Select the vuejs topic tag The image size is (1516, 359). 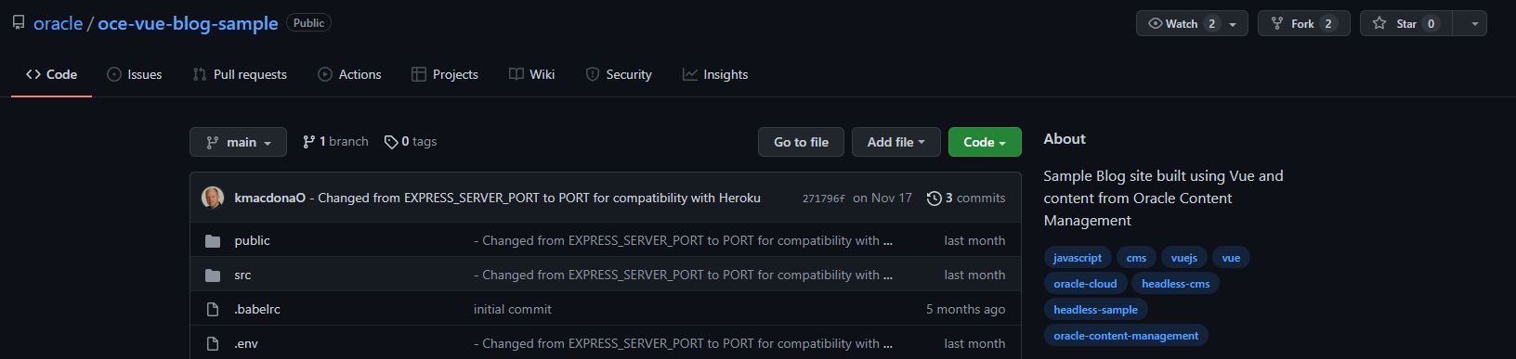1184,258
